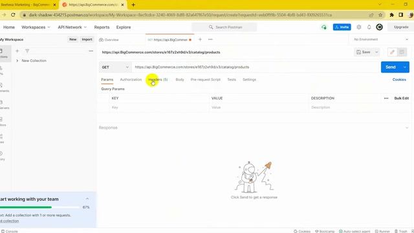Create new collection with plus icon
This screenshot has height=233, width=414.
coord(17,51)
